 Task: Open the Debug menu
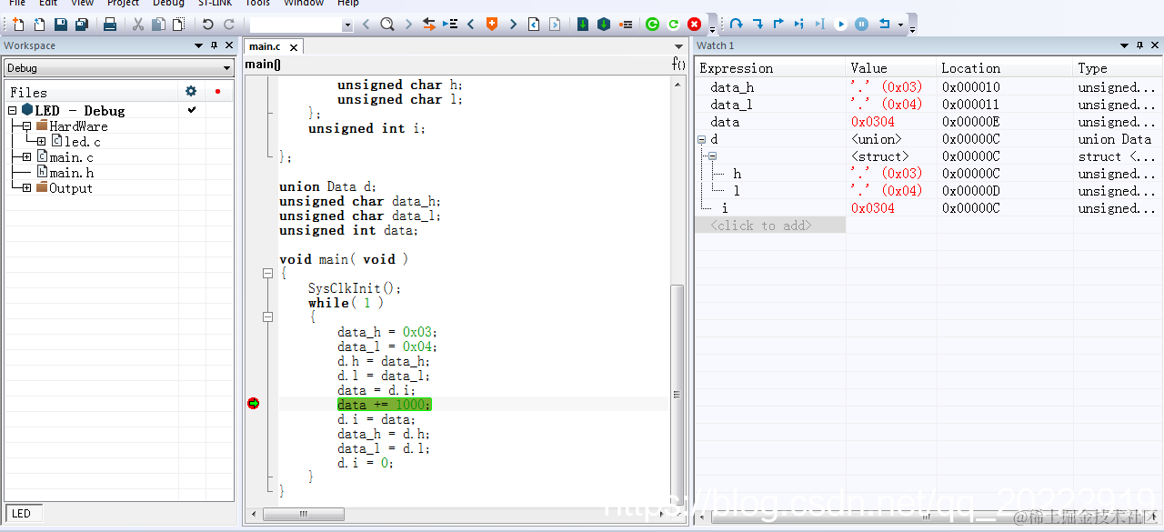coord(168,4)
